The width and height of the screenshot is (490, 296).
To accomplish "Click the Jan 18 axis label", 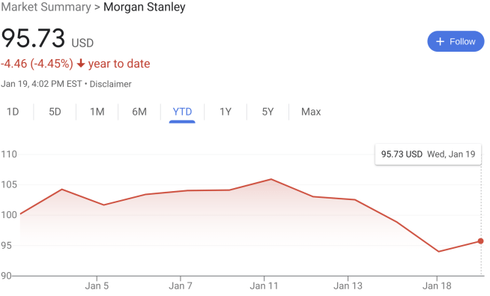I will 437,286.
